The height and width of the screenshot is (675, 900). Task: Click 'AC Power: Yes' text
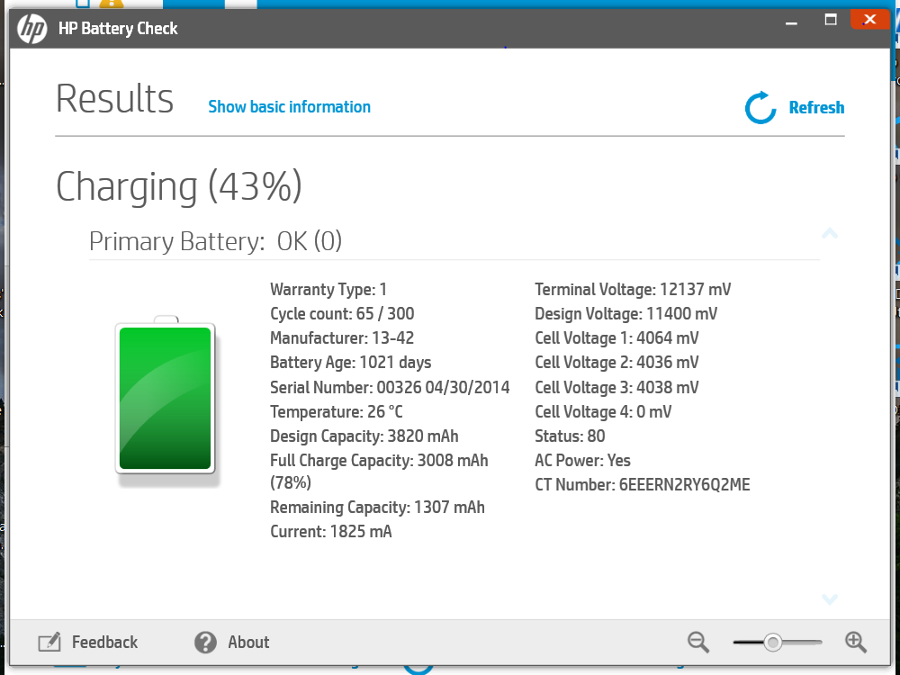582,460
